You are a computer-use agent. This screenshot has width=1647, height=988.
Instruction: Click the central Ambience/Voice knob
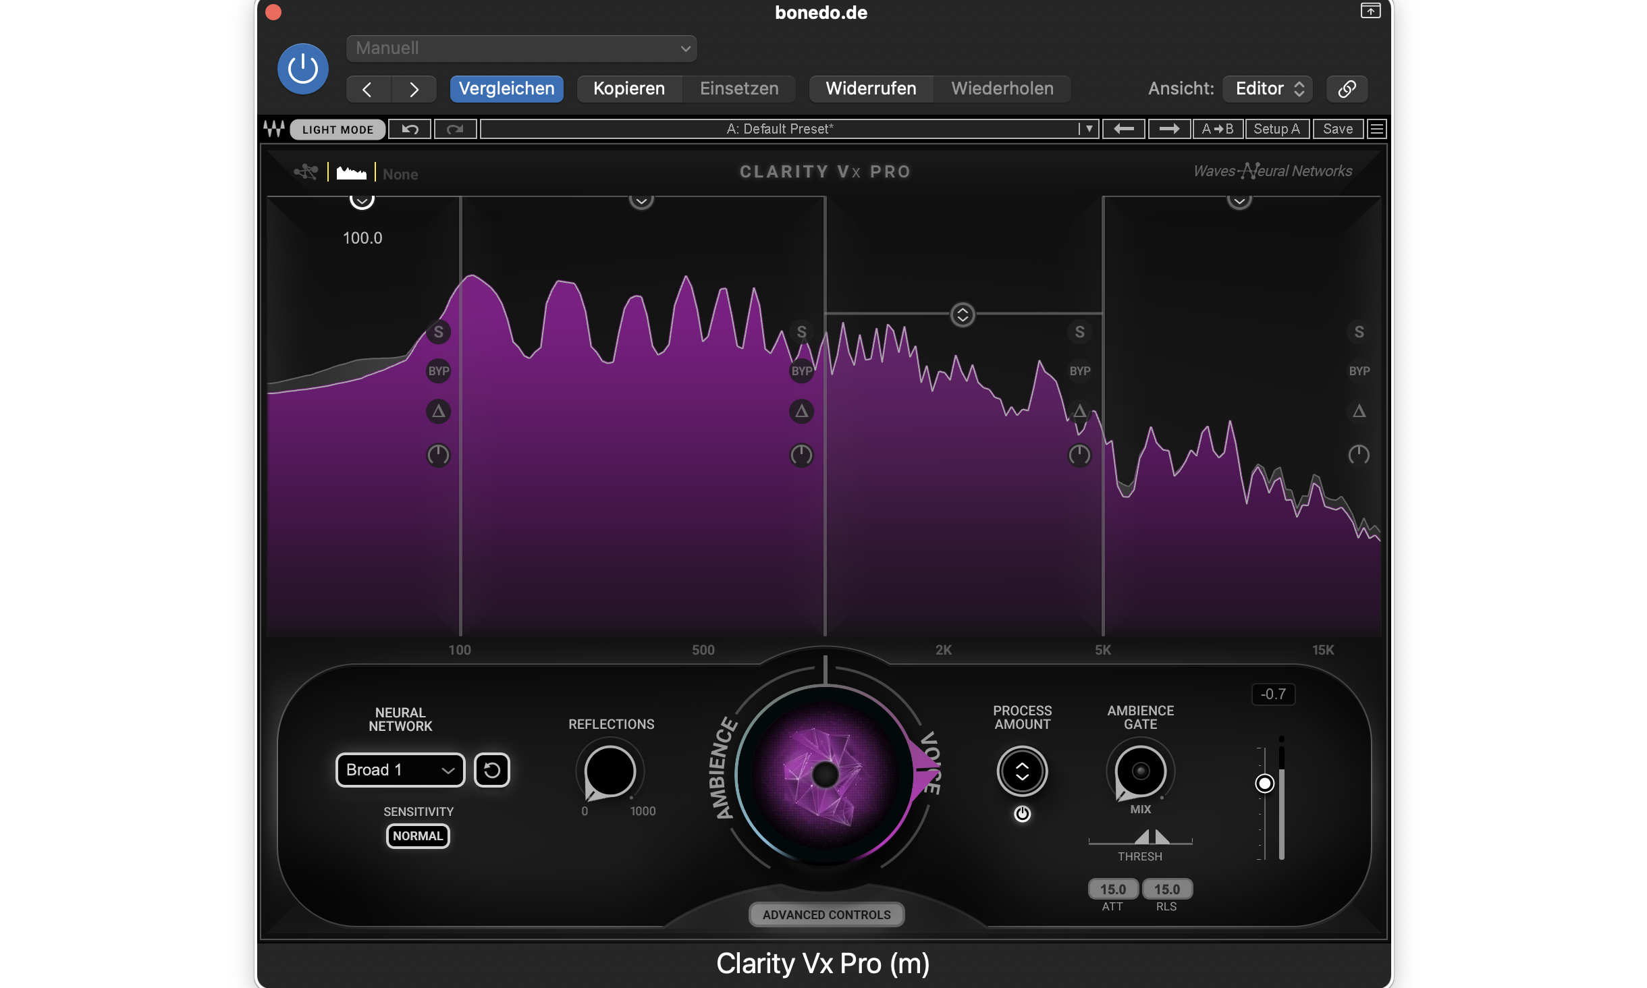[826, 774]
